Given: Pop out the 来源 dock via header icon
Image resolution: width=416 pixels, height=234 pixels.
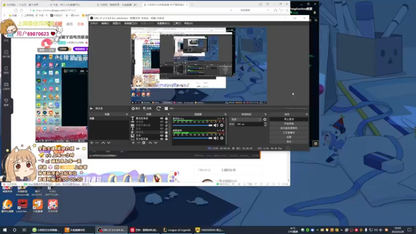Looking at the screenshot, I should coord(168,114).
